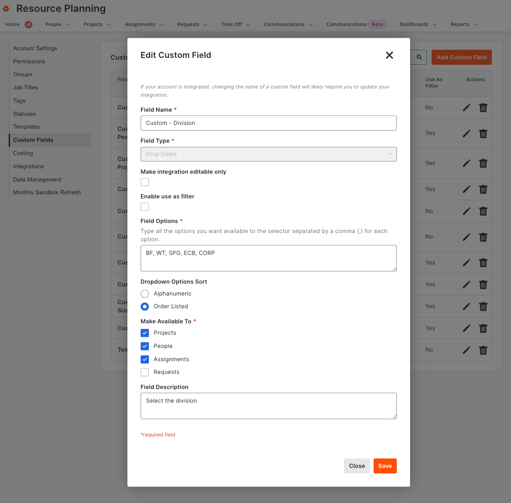Click the orange Save button
The height and width of the screenshot is (503, 511).
385,466
